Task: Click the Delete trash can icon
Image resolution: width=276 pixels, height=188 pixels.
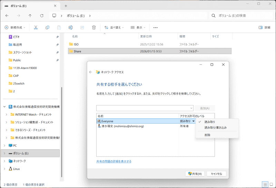Action: click(94, 28)
